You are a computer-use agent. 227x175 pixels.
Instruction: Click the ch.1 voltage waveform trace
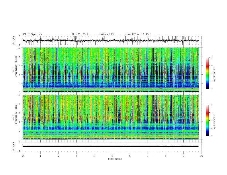pos(110,41)
